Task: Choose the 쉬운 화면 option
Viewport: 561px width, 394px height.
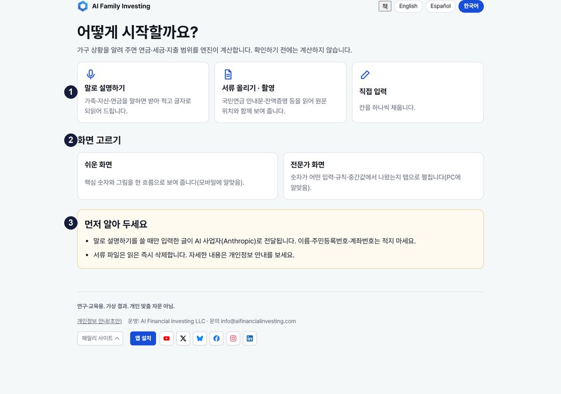Action: [x=178, y=176]
